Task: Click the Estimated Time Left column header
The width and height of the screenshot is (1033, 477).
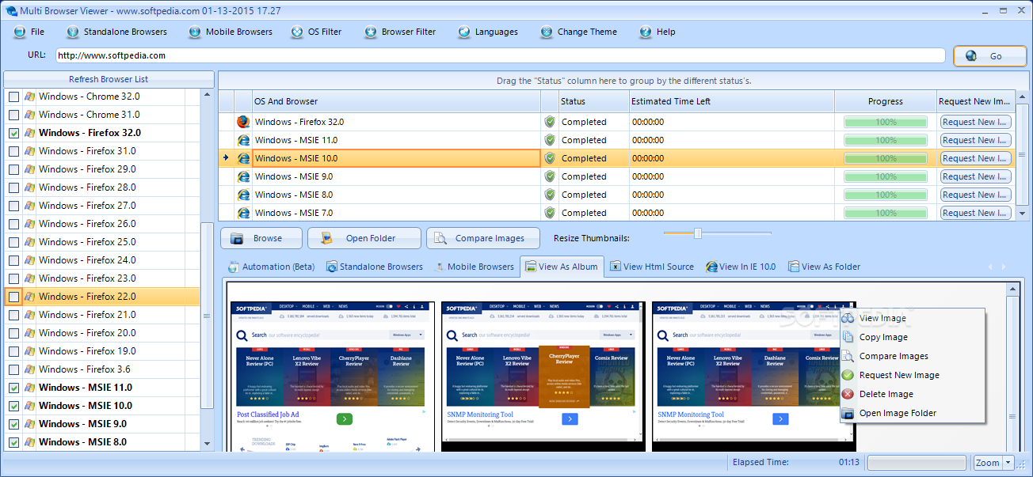Action: click(x=731, y=101)
